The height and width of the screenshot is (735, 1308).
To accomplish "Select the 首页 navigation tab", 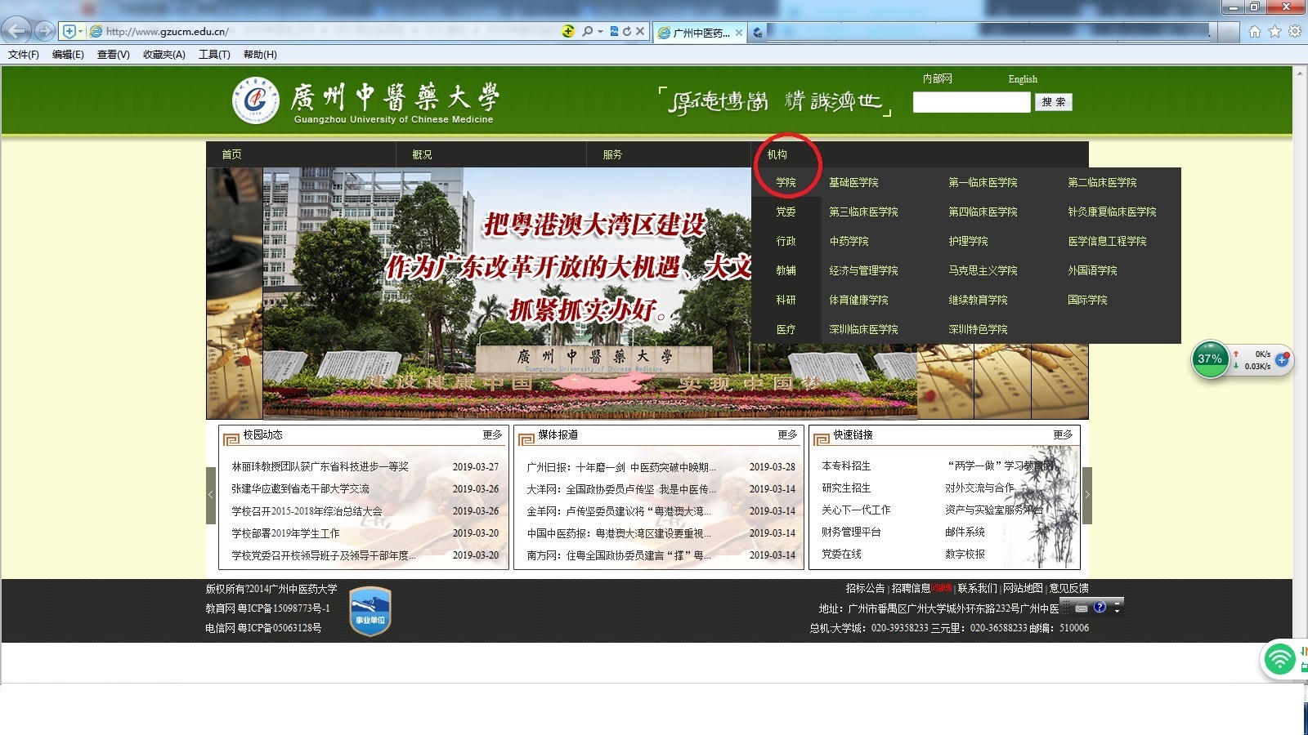I will [x=232, y=154].
